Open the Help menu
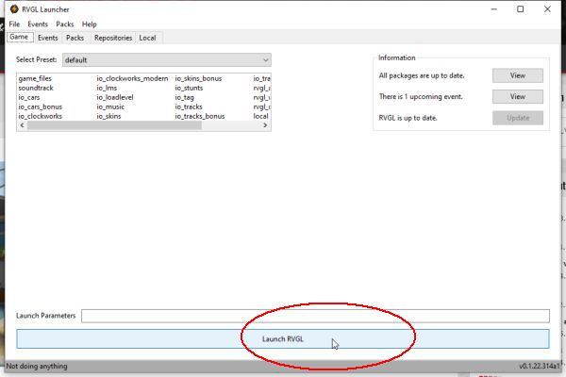This screenshot has height=377, width=566. point(90,25)
